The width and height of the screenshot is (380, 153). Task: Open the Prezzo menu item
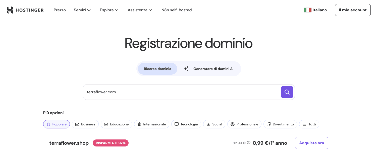[60, 10]
